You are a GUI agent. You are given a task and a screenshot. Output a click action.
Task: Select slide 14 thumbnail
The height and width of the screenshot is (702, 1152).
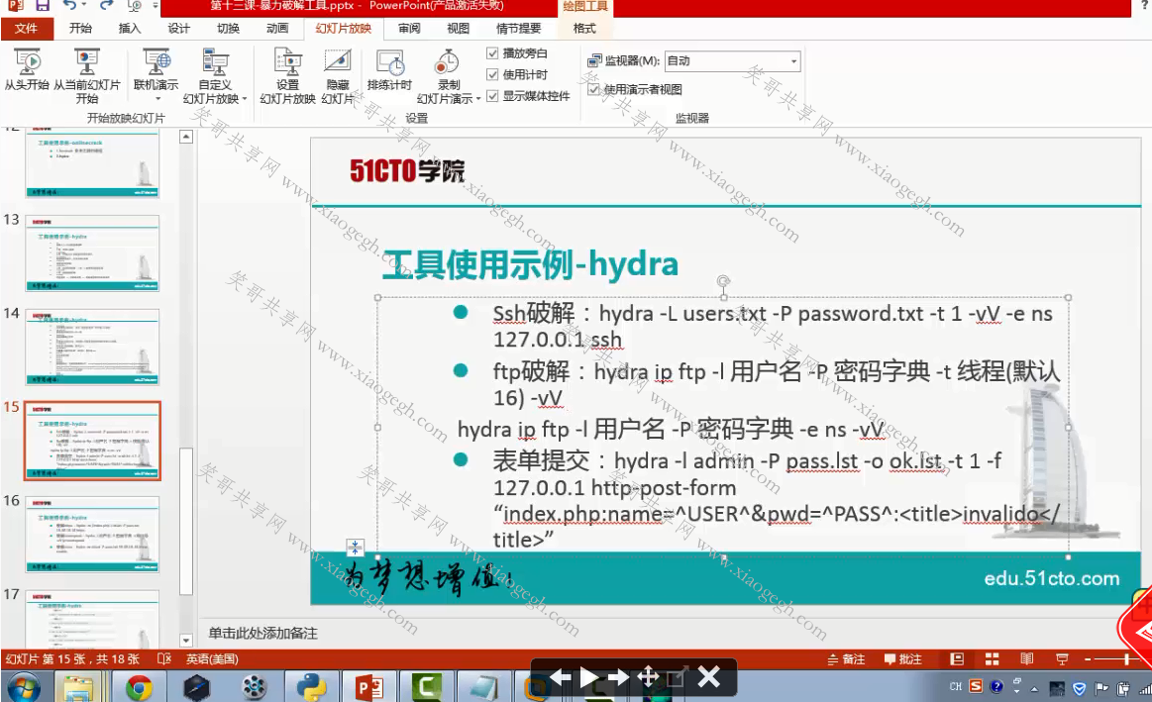pos(92,347)
